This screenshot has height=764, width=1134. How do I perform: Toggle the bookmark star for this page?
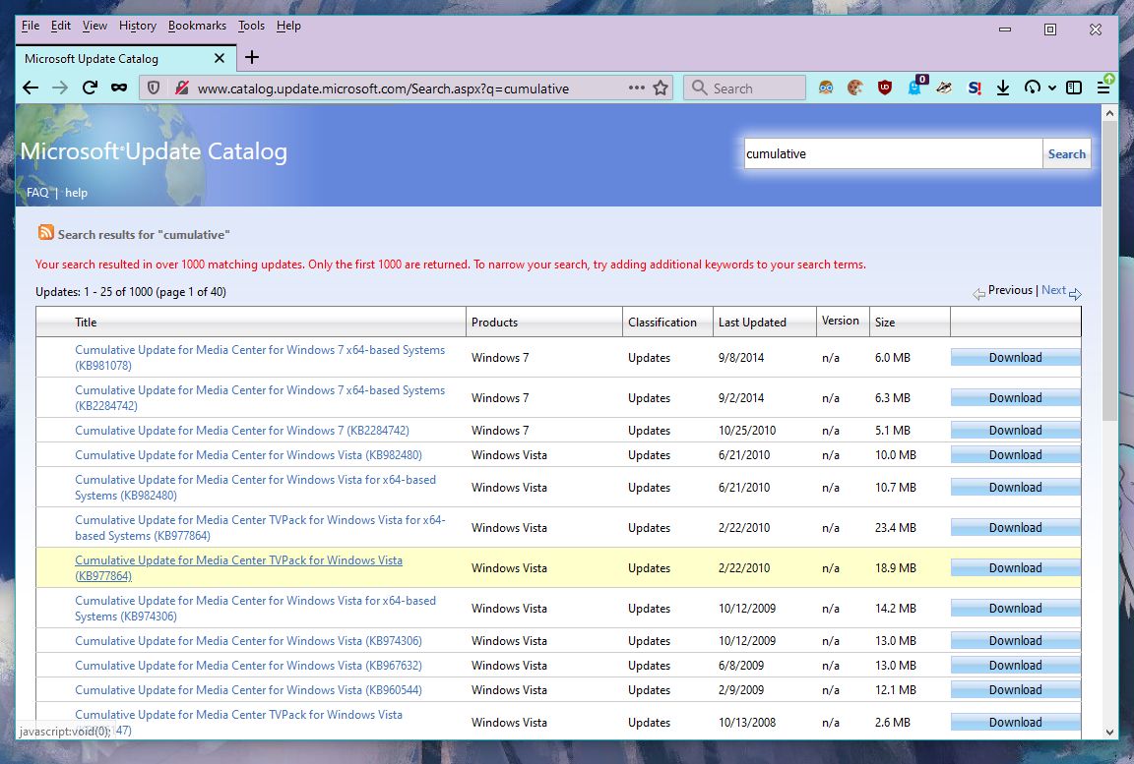pos(661,88)
